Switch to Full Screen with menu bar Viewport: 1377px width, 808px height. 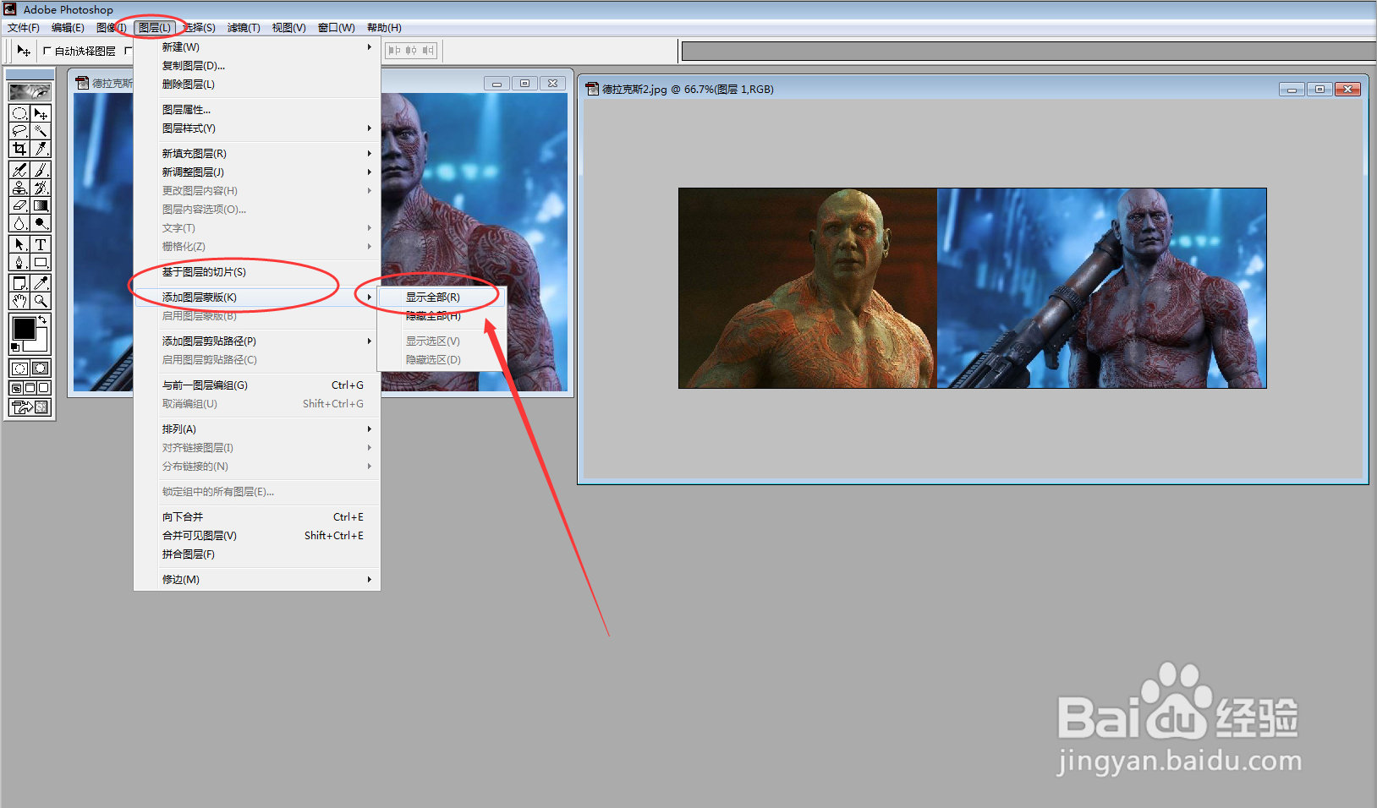[x=30, y=388]
